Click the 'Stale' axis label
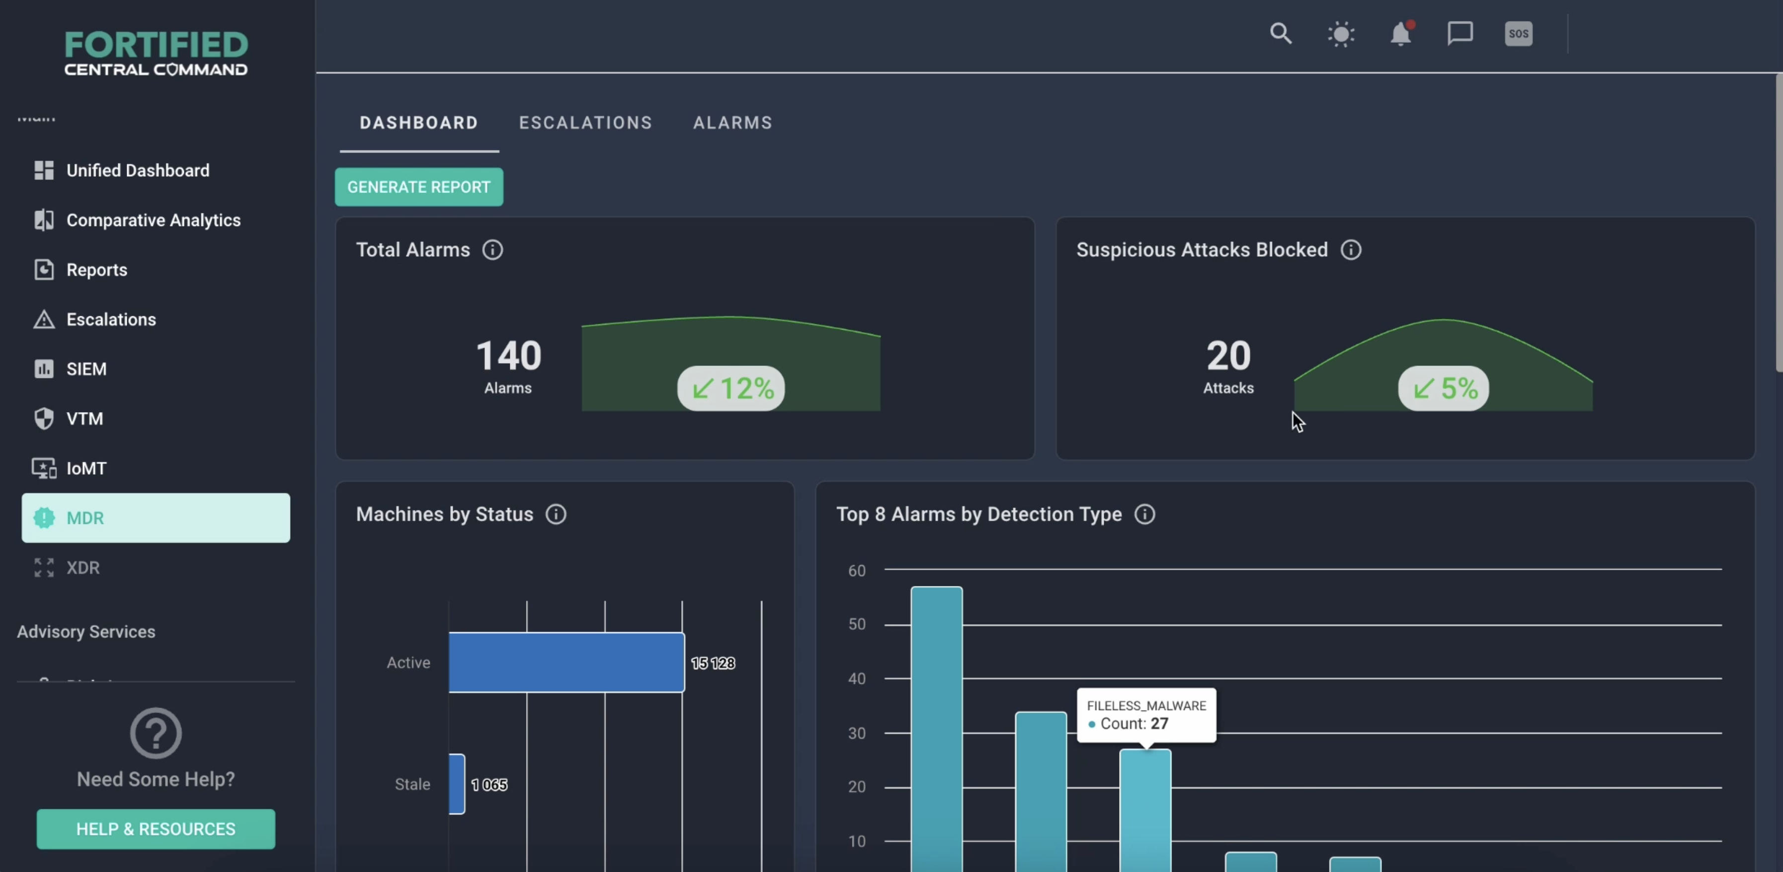The height and width of the screenshot is (872, 1783). tap(412, 784)
